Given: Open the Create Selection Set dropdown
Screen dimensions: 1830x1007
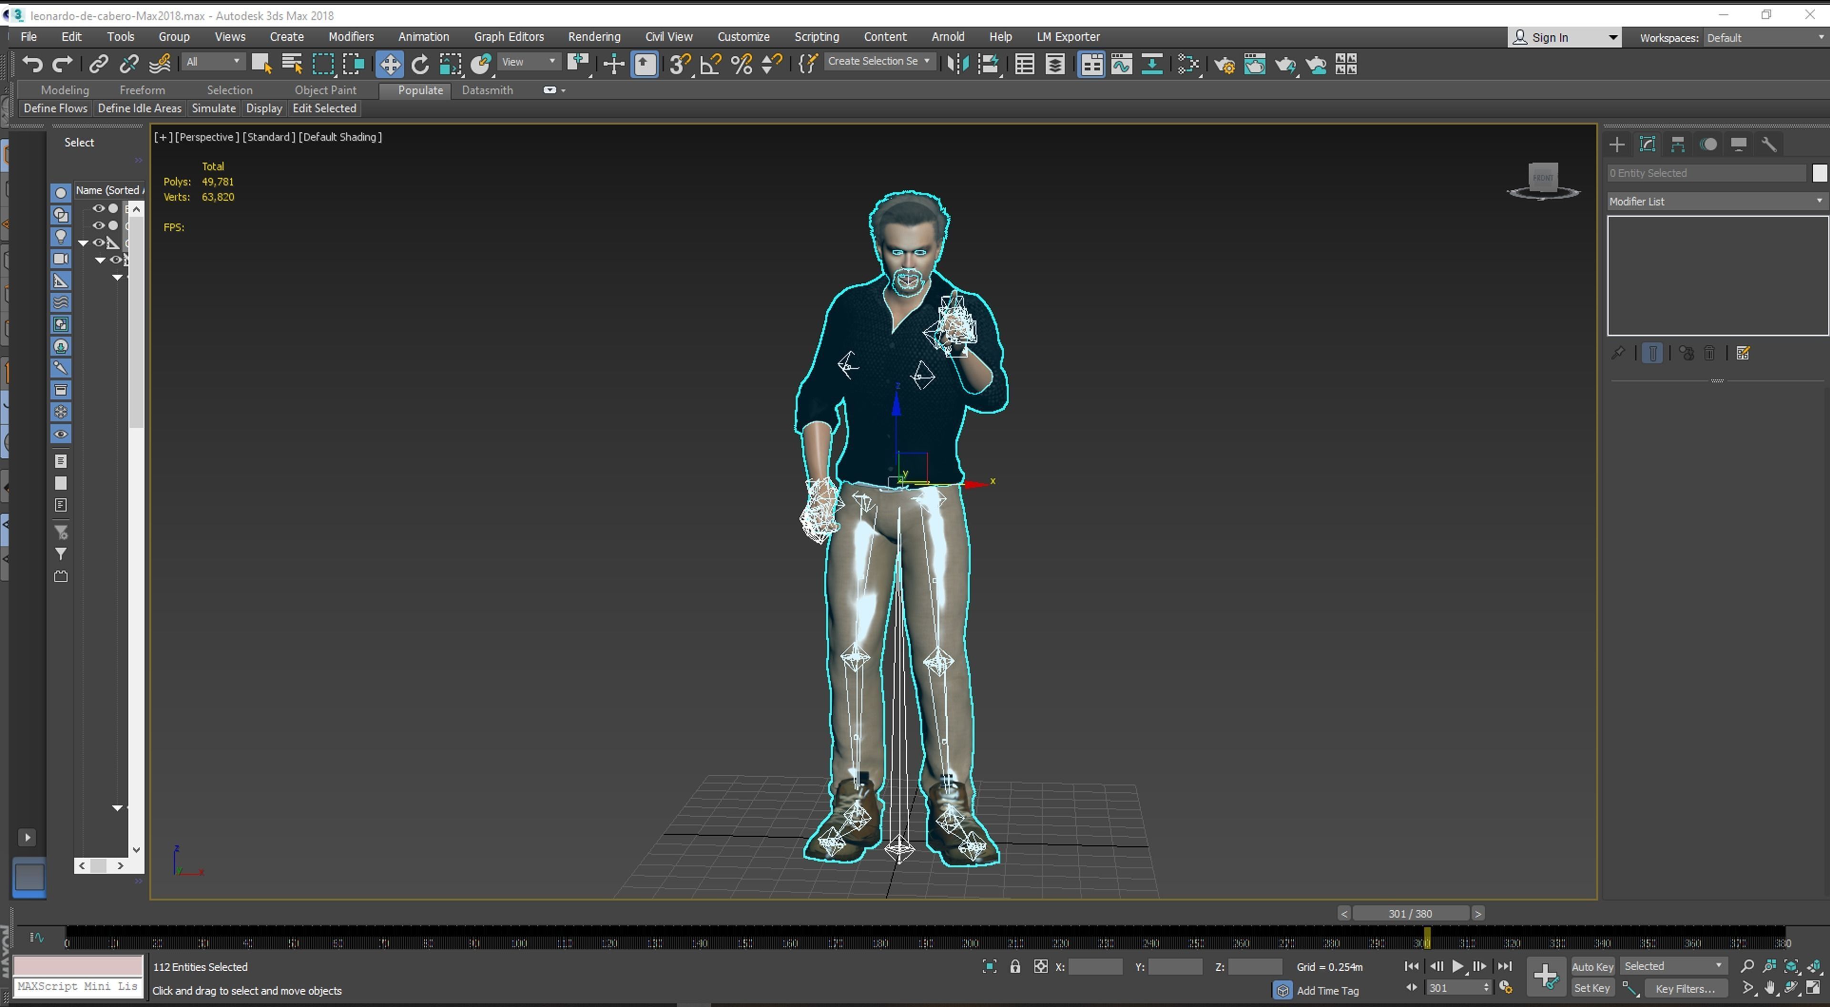Looking at the screenshot, I should (x=879, y=61).
